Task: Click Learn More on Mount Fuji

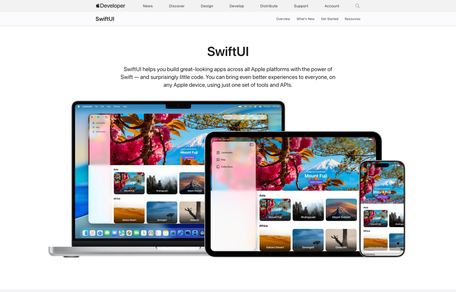Action: coord(189,157)
